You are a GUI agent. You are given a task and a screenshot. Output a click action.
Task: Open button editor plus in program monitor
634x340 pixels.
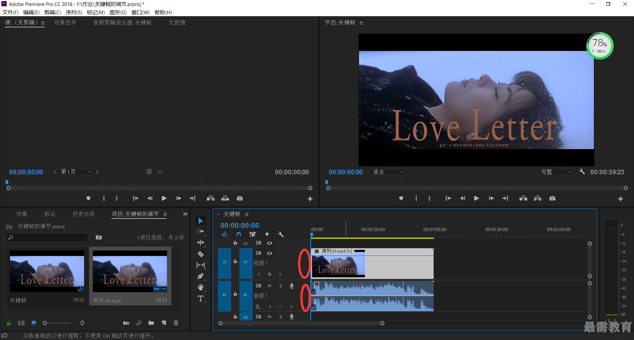coord(620,199)
